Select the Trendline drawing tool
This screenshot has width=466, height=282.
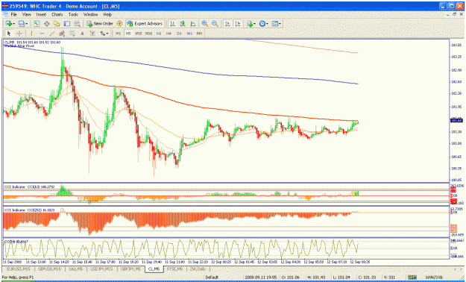52,34
